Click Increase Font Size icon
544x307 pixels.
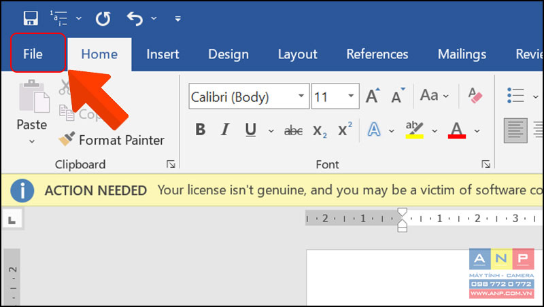[x=373, y=95]
